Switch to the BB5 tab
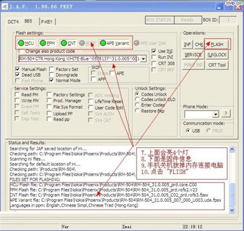 point(28,21)
